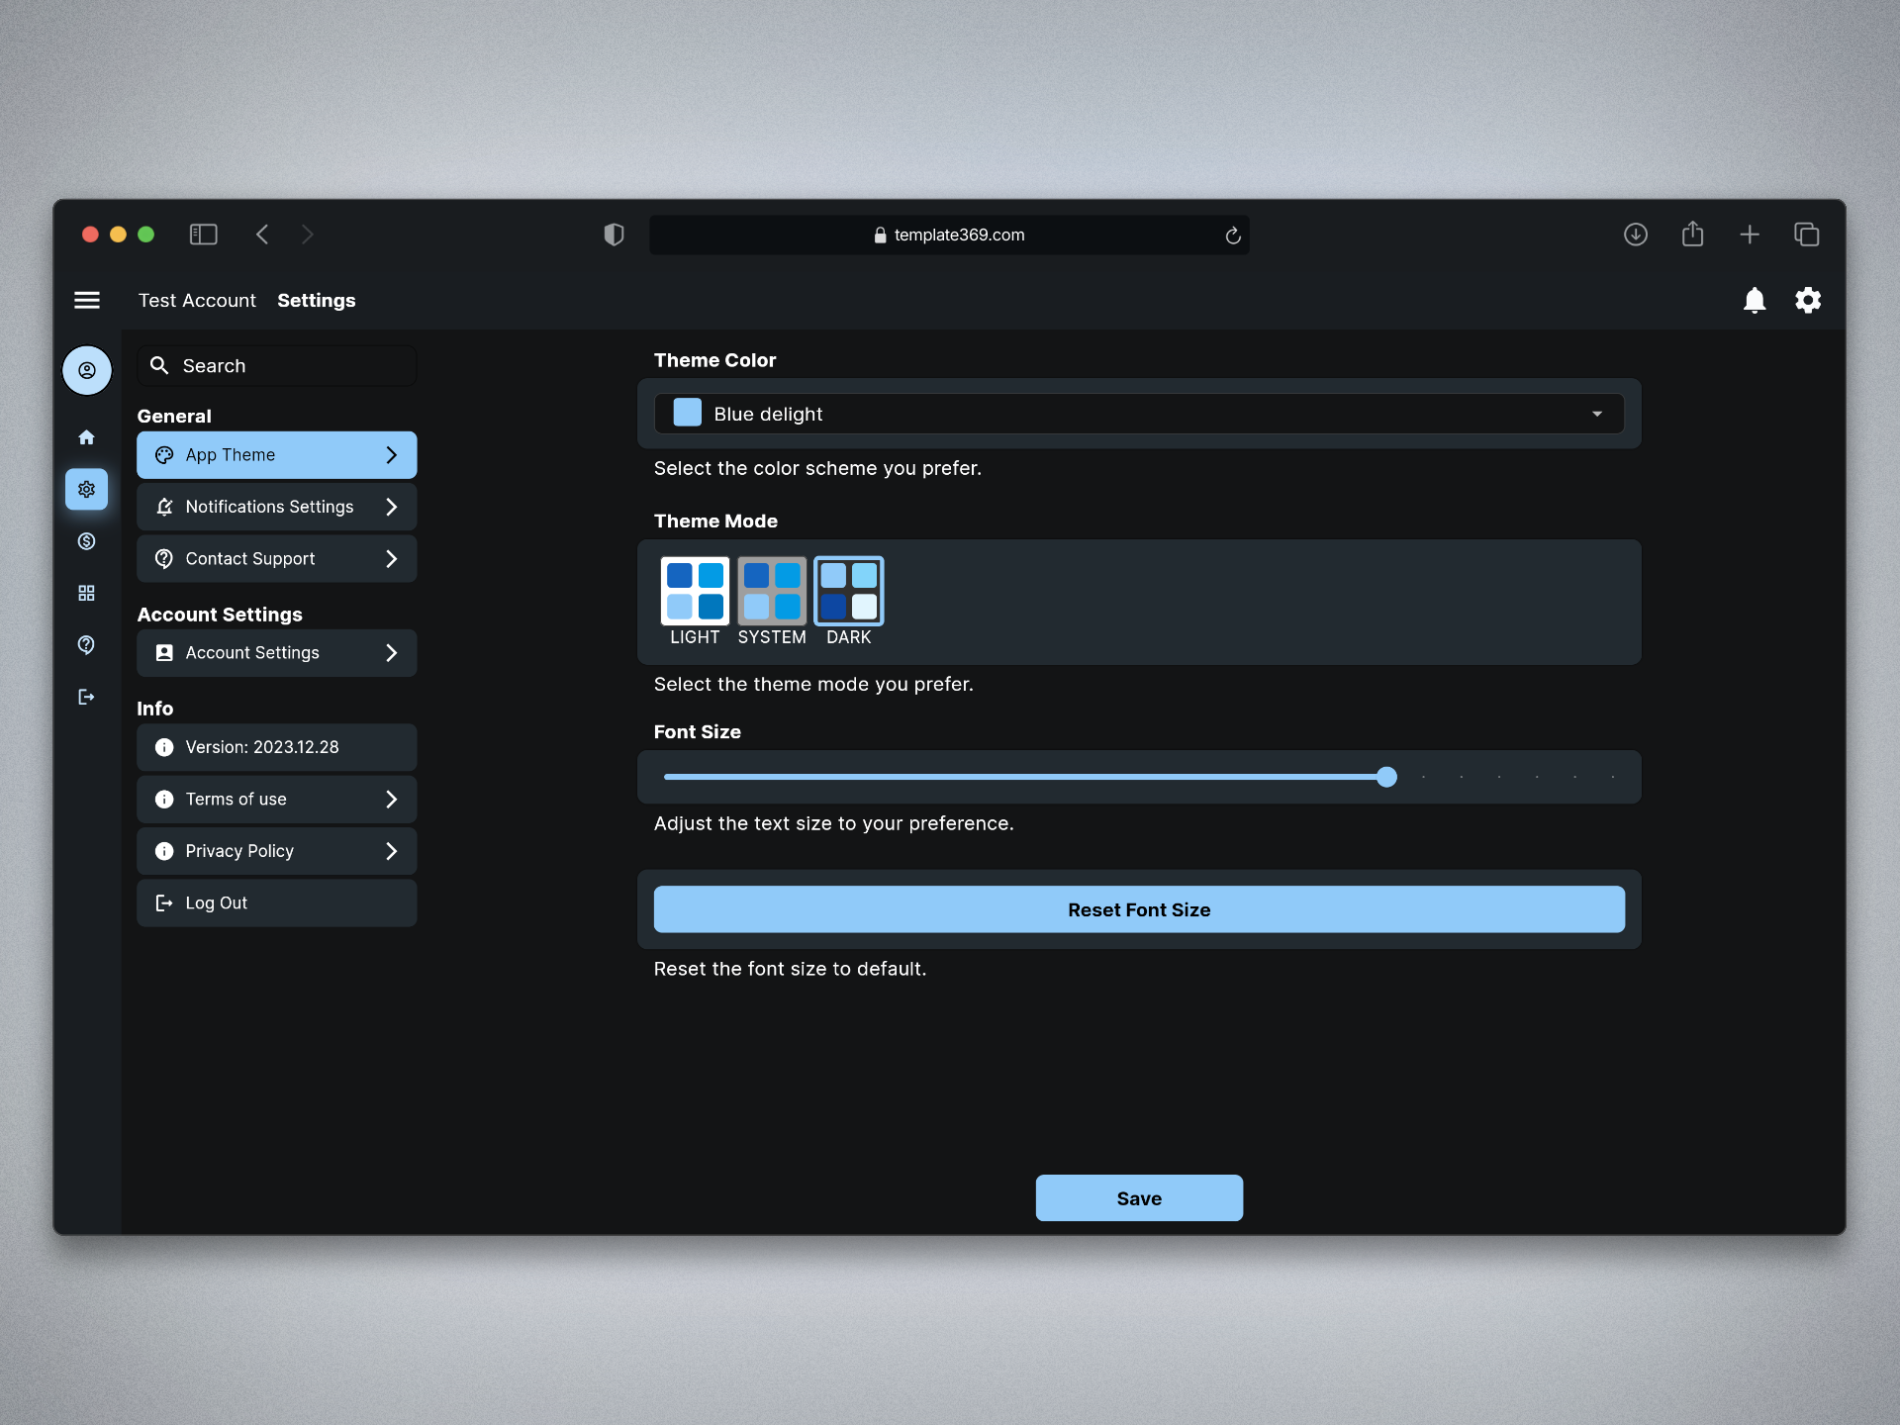Expand Privacy Policy chevron
1900x1425 pixels.
click(392, 851)
